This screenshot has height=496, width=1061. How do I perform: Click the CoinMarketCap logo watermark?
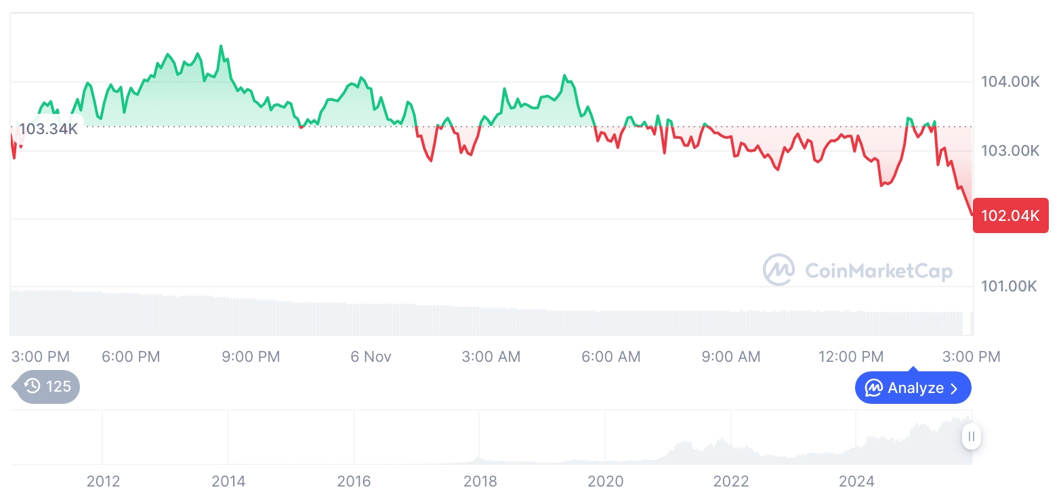[x=778, y=270]
